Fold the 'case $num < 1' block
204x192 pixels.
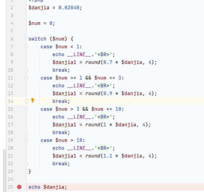click(26, 47)
